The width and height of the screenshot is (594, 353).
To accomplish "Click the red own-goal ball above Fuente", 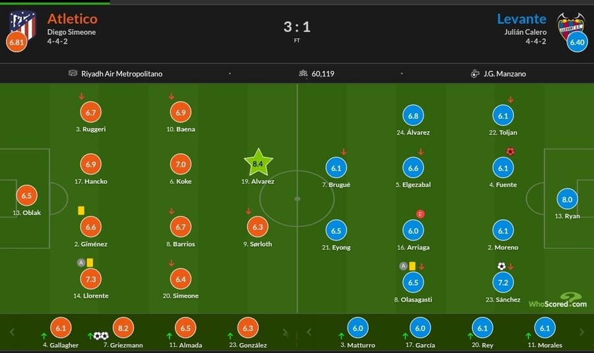I will click(x=510, y=151).
